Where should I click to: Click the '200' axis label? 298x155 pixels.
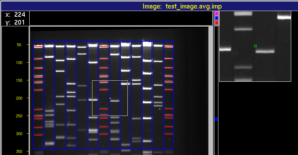(x=19, y=98)
